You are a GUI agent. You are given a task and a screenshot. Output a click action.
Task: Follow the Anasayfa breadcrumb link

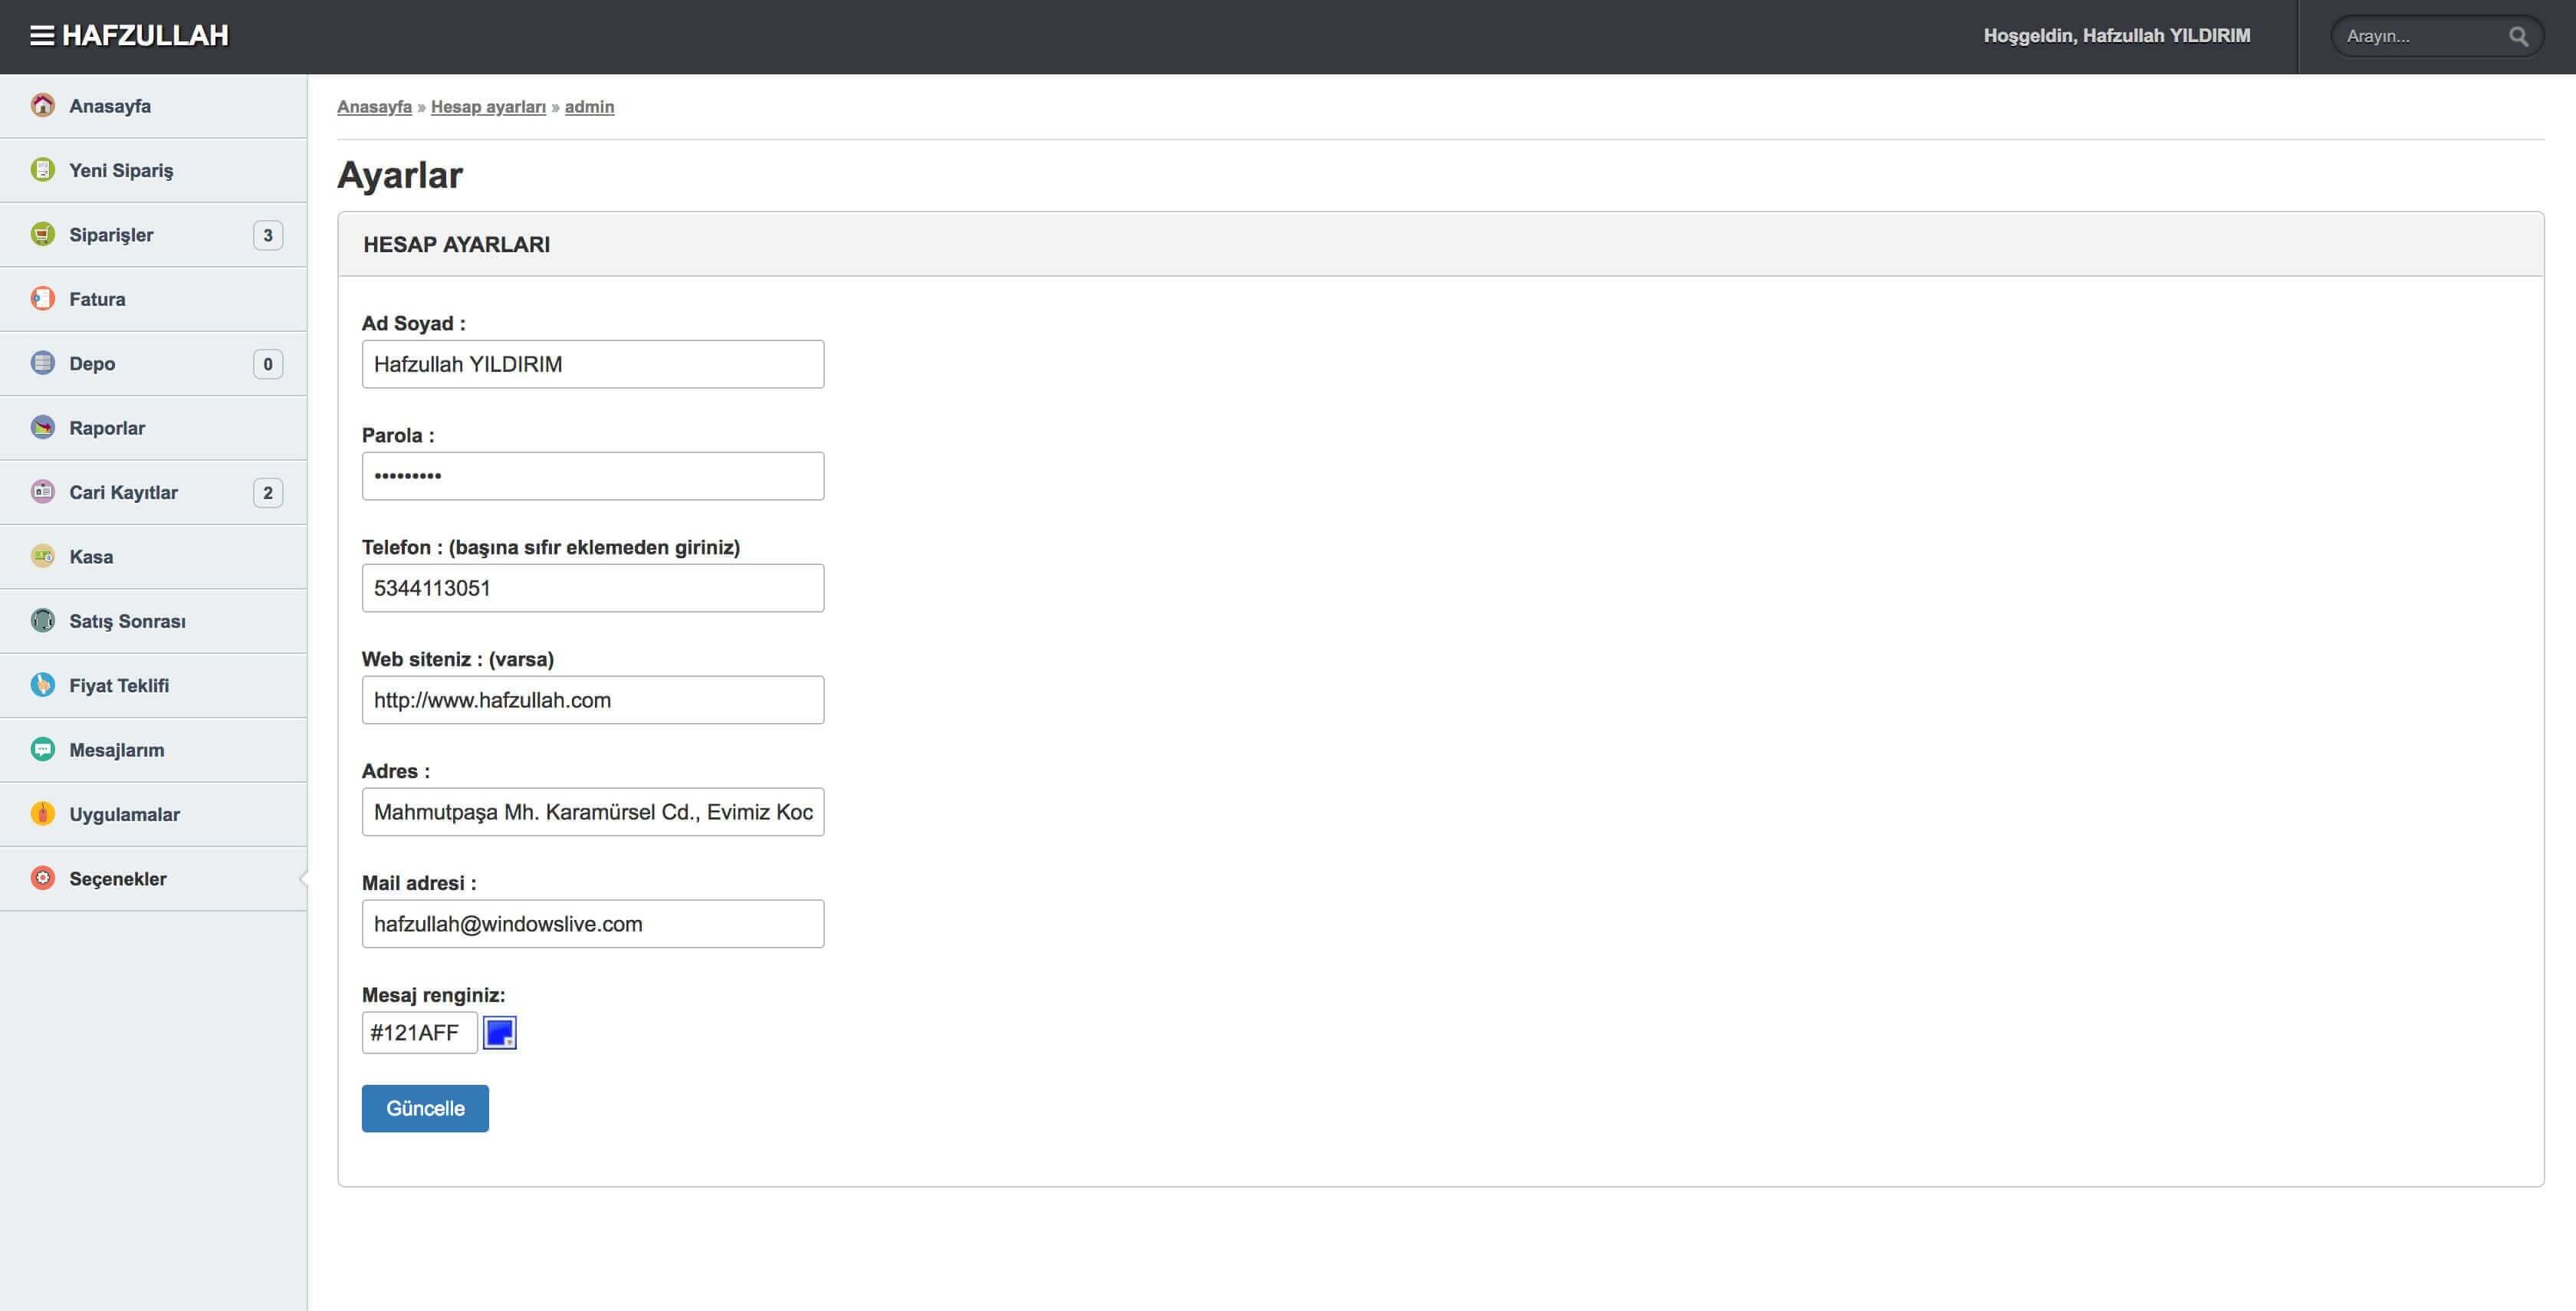click(374, 107)
